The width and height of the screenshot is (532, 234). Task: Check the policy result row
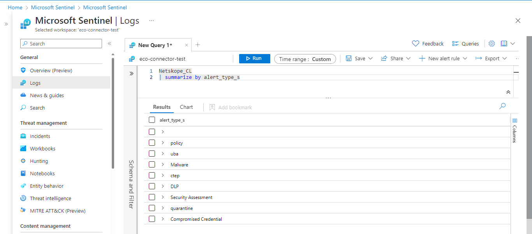(151, 142)
